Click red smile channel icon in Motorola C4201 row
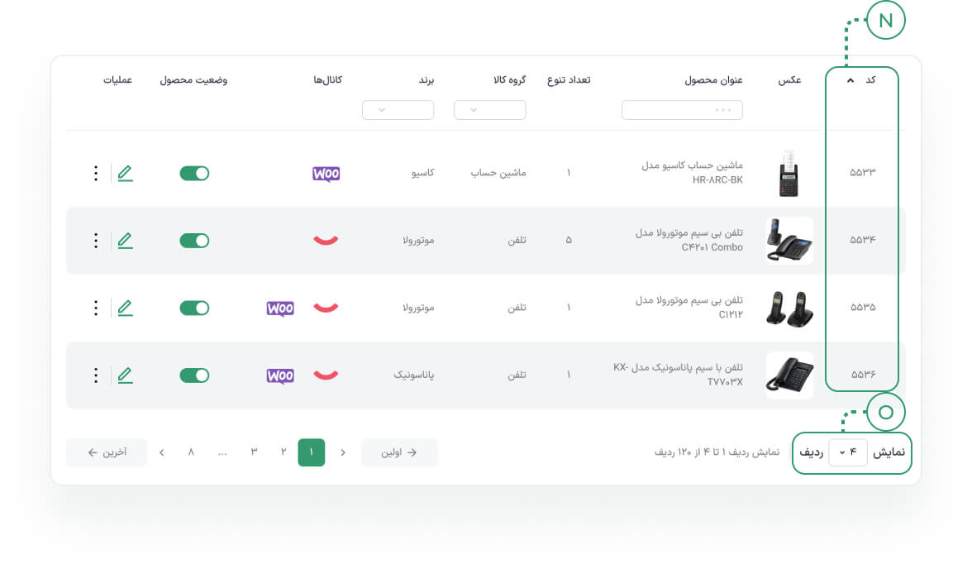Screen dimensions: 972x569 pos(326,240)
